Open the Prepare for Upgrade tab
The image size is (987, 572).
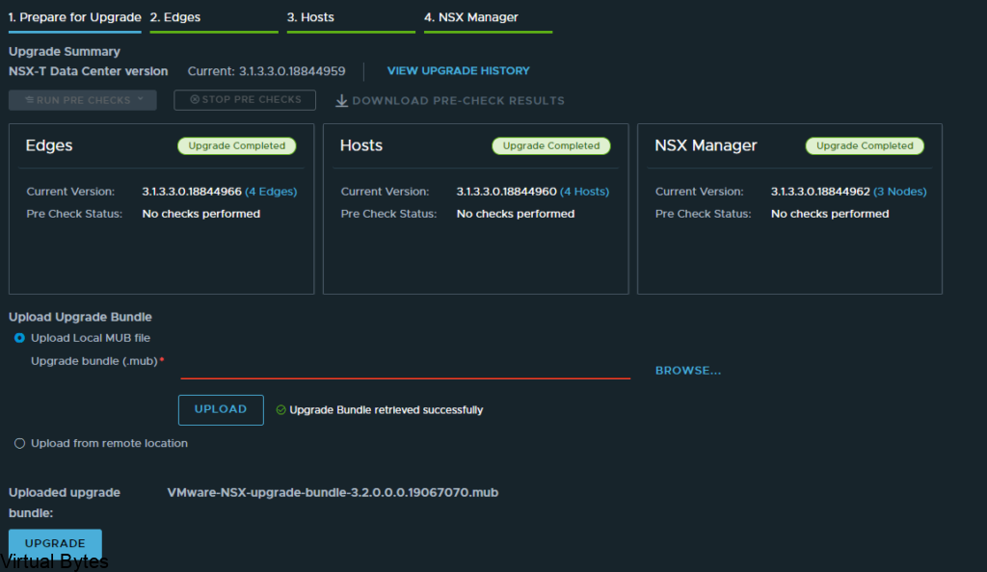click(x=74, y=17)
